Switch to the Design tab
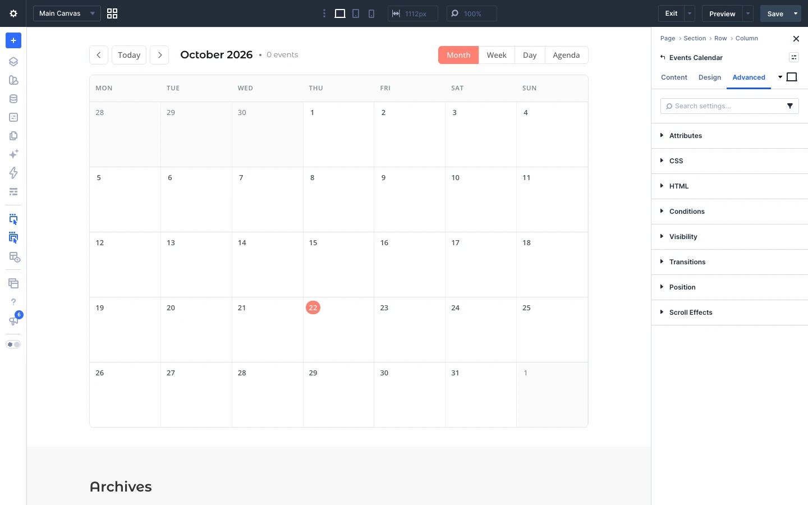Viewport: 808px width, 505px height. (710, 77)
